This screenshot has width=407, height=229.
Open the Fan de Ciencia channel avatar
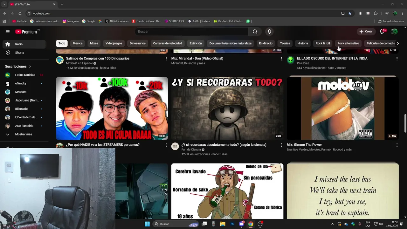(x=175, y=146)
